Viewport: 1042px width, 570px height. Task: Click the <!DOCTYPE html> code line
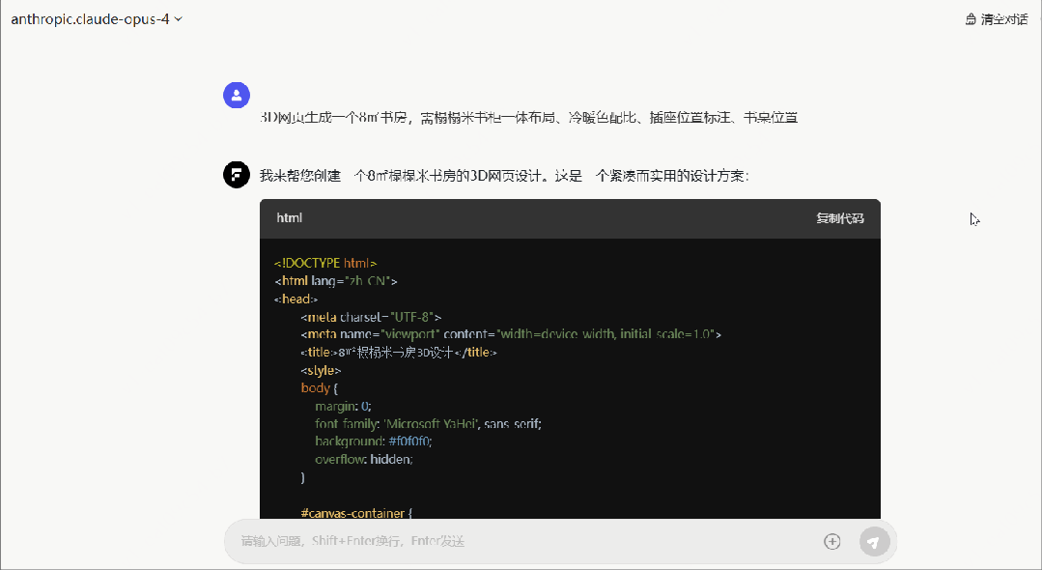tap(325, 264)
